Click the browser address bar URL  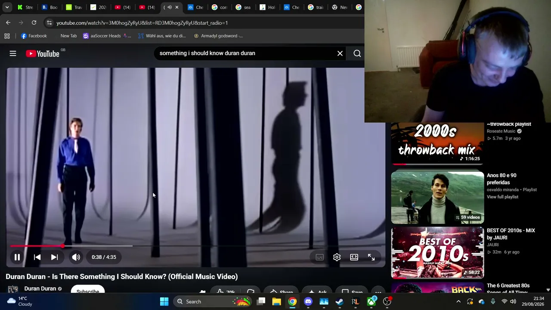(x=142, y=23)
